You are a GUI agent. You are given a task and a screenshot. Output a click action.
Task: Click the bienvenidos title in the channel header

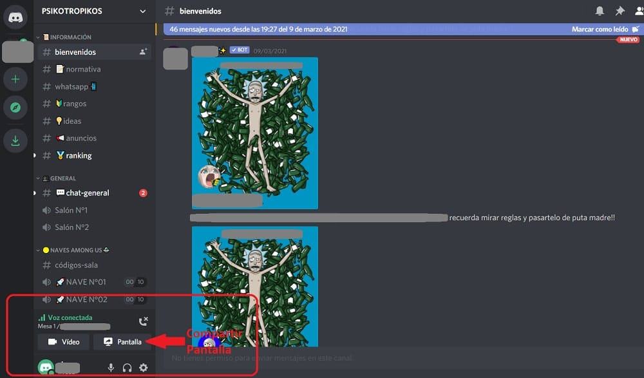(200, 11)
